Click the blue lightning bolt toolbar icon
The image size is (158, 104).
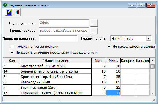(9, 12)
